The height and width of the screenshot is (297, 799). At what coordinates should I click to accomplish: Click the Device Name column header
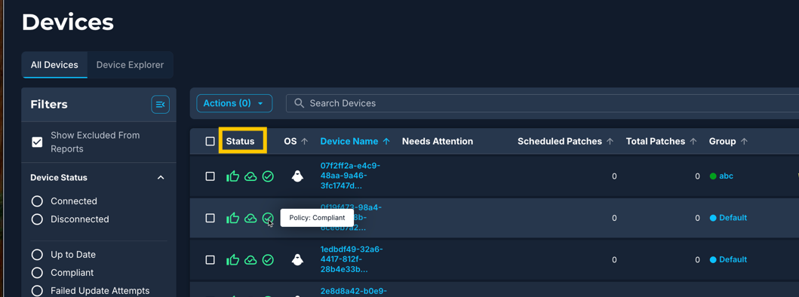click(x=349, y=142)
